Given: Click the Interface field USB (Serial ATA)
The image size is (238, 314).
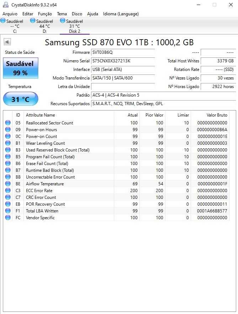Looking at the screenshot, I should [123, 70].
